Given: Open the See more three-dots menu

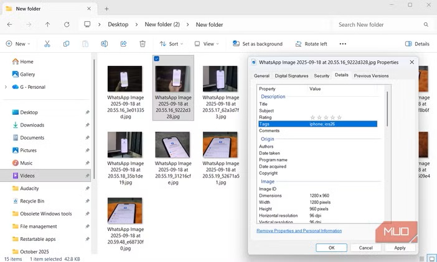Looking at the screenshot, I should pyautogui.click(x=342, y=44).
